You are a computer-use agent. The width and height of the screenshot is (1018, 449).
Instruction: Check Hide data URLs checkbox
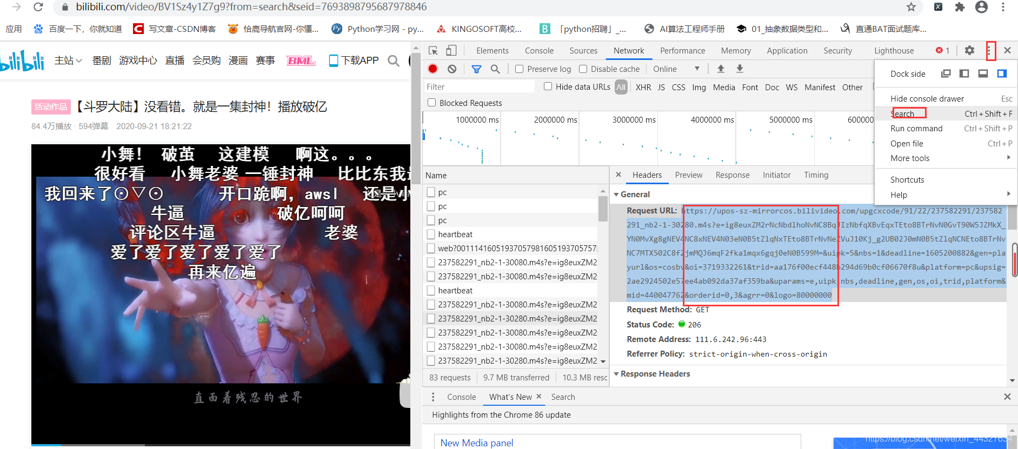click(x=548, y=86)
